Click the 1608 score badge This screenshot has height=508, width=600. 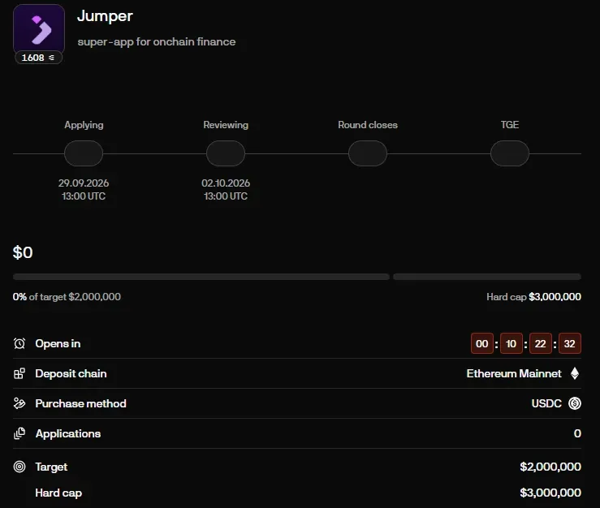pos(38,58)
